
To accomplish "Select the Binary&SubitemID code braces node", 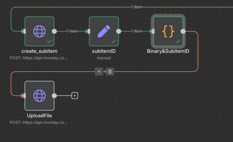I will tap(168, 31).
